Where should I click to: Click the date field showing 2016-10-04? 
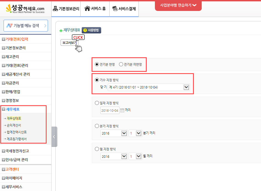[x=110, y=110]
